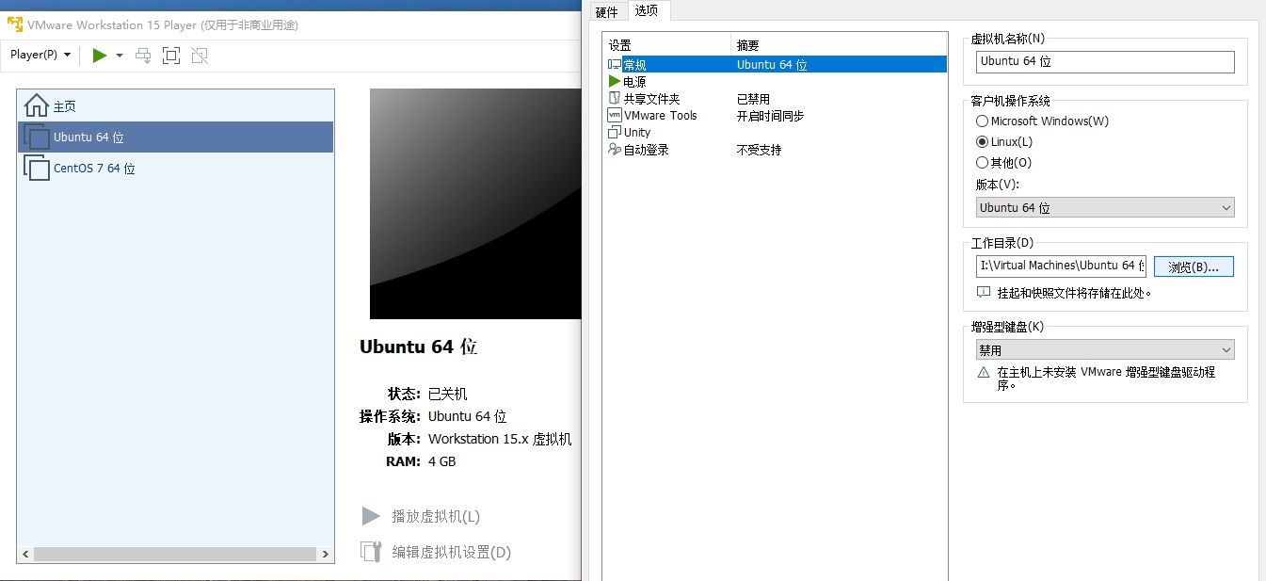Click the library horizontal scrollbar left arrow

[25, 555]
